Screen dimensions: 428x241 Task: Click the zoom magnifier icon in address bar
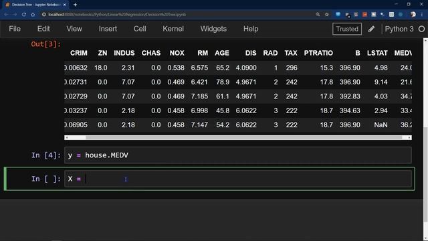pyautogui.click(x=318, y=15)
